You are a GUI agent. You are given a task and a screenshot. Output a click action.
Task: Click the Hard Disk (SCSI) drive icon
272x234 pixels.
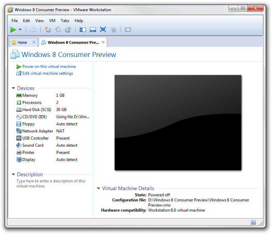[x=19, y=110]
